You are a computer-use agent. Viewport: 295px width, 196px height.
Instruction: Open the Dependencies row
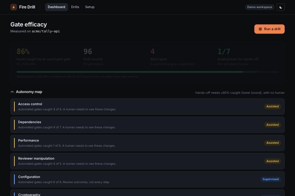[x=147, y=125]
